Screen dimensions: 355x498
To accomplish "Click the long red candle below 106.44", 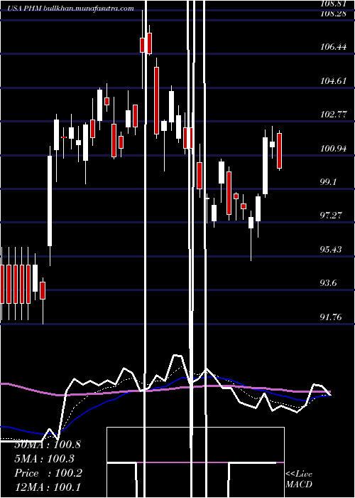I will point(156,100).
